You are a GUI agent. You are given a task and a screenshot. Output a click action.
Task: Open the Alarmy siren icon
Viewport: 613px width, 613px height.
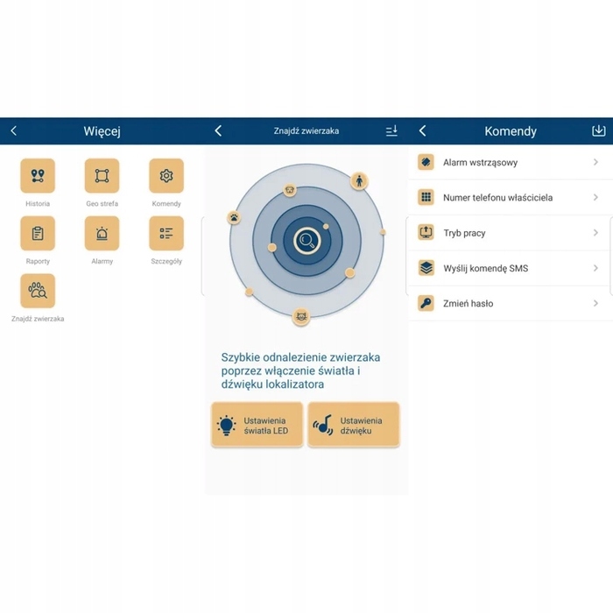point(102,234)
